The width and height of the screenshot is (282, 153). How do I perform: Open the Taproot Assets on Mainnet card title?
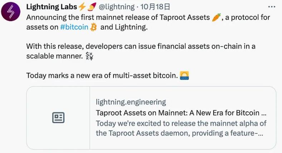point(181,113)
